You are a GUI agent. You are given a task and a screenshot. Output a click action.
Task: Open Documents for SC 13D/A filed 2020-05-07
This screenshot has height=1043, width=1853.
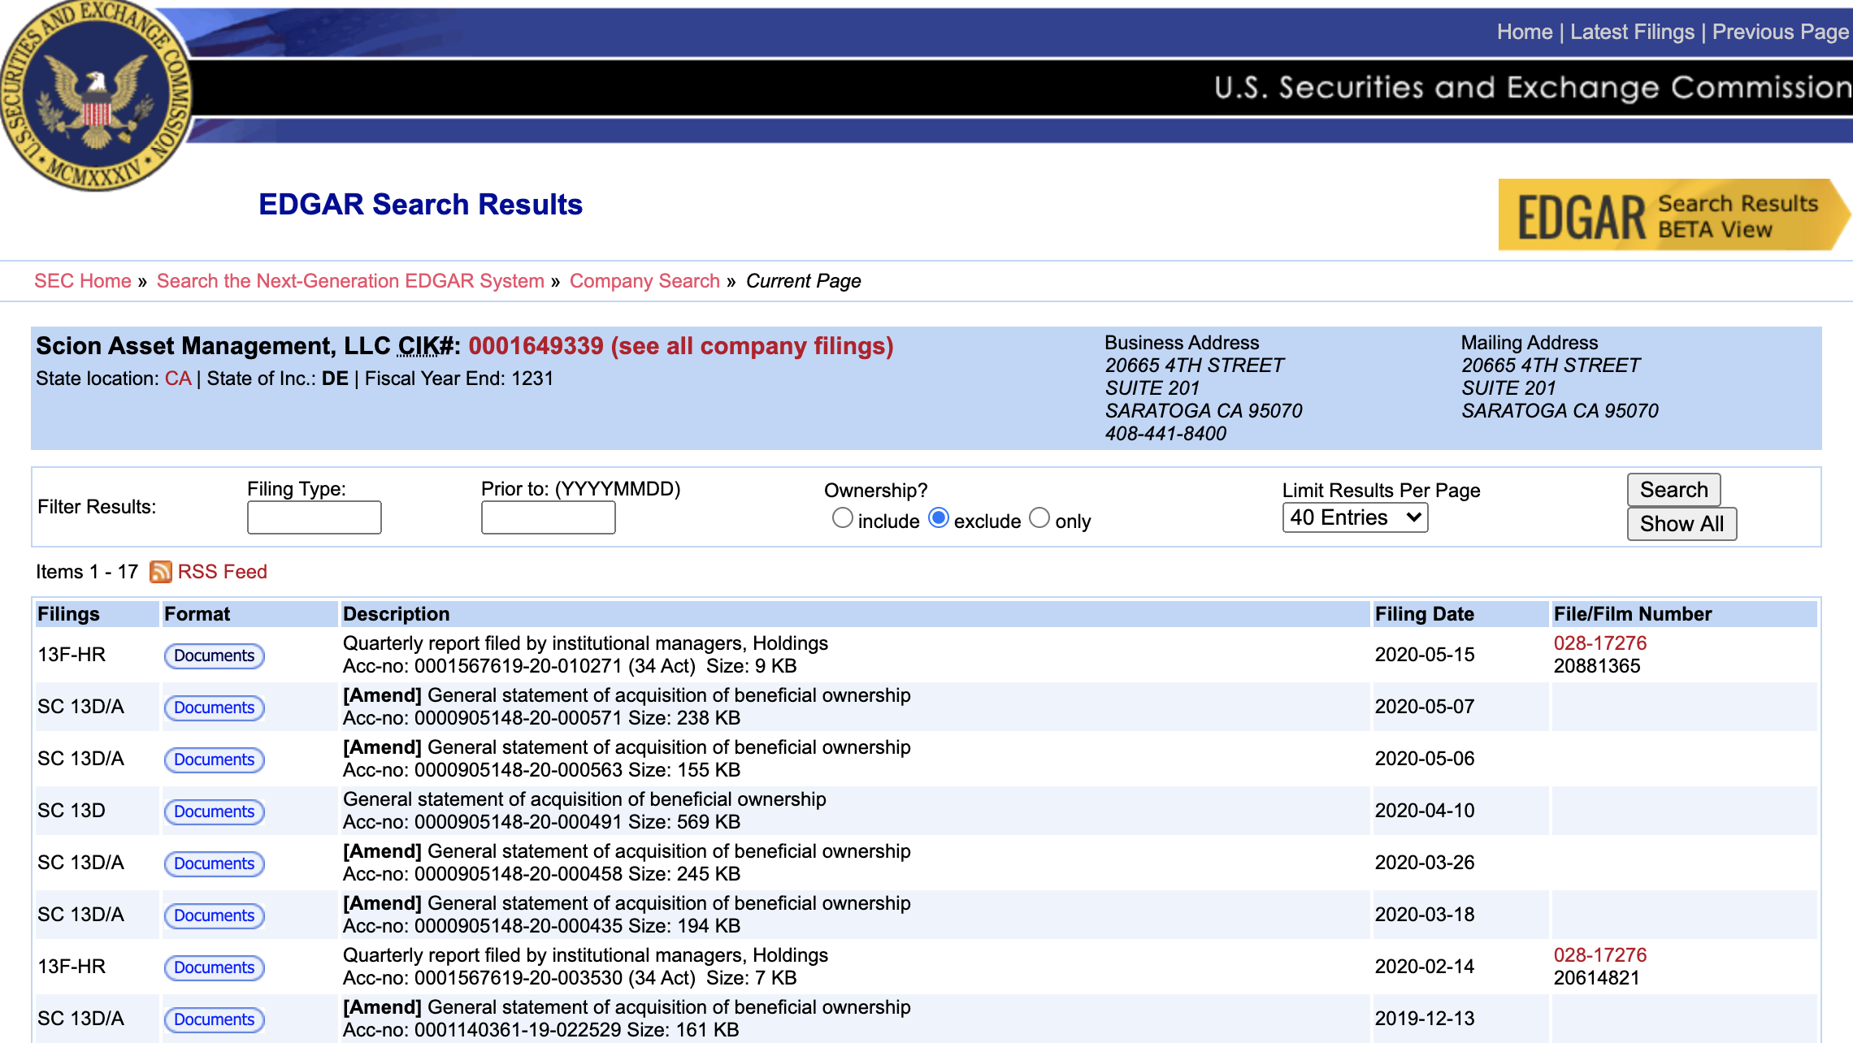pos(214,708)
